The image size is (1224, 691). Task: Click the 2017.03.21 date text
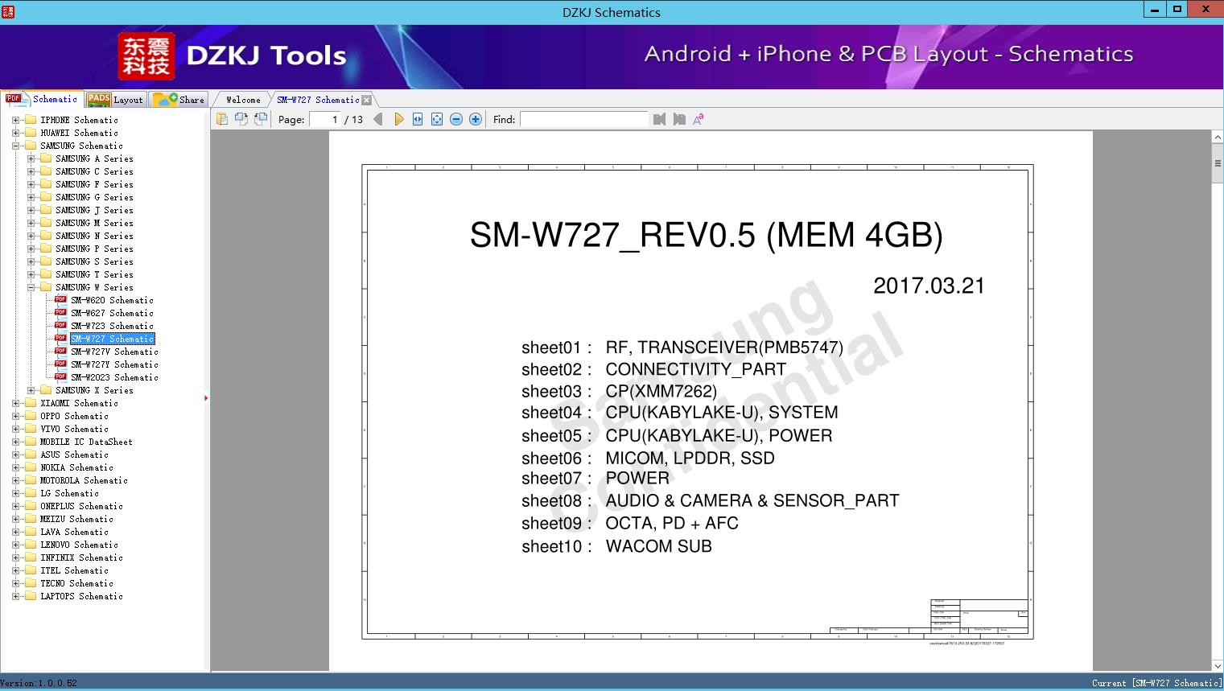929,286
